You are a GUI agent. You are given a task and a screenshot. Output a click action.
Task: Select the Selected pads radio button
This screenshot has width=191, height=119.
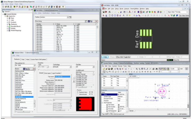pyautogui.click(x=78, y=94)
